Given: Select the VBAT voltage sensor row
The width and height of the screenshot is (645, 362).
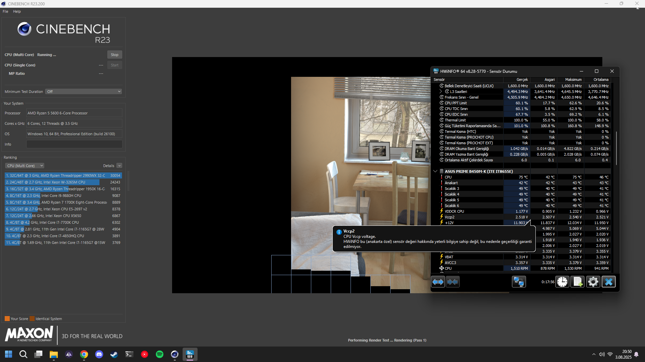Looking at the screenshot, I should (521, 257).
